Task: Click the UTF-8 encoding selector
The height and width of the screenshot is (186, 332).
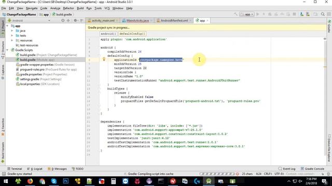Action: point(279,174)
